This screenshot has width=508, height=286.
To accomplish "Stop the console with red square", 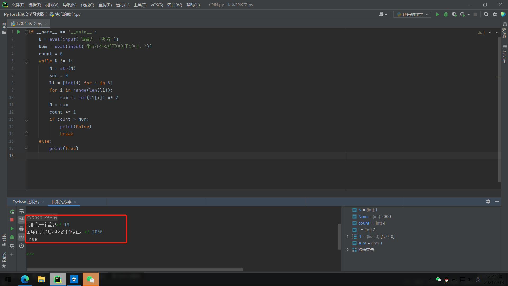I will pos(12,220).
